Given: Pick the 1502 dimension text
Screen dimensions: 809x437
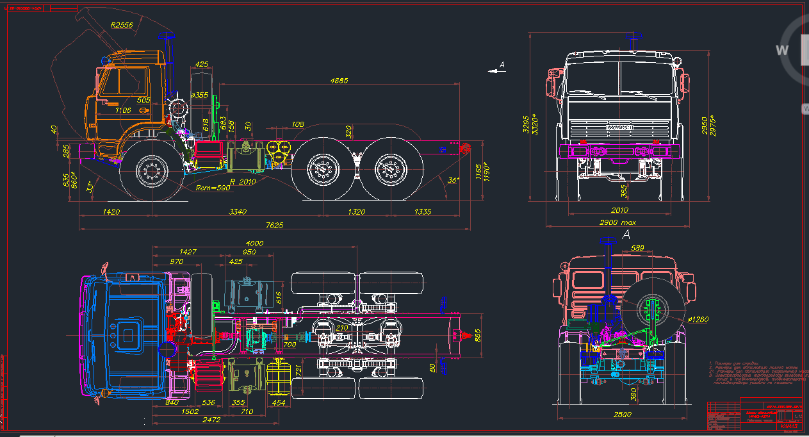Looking at the screenshot, I should pos(190,412).
